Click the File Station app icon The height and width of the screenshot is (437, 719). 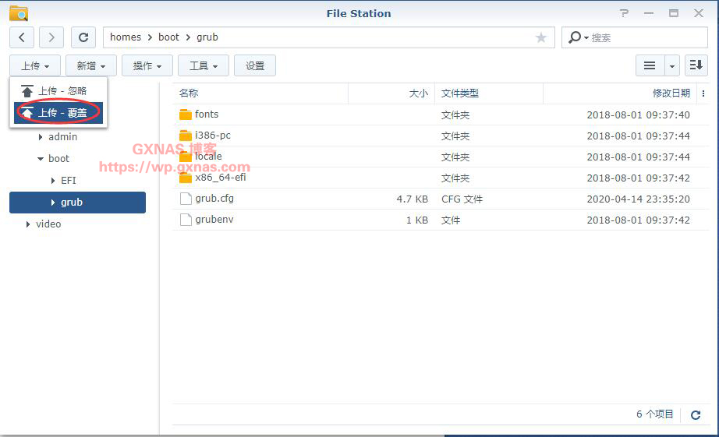(x=19, y=13)
